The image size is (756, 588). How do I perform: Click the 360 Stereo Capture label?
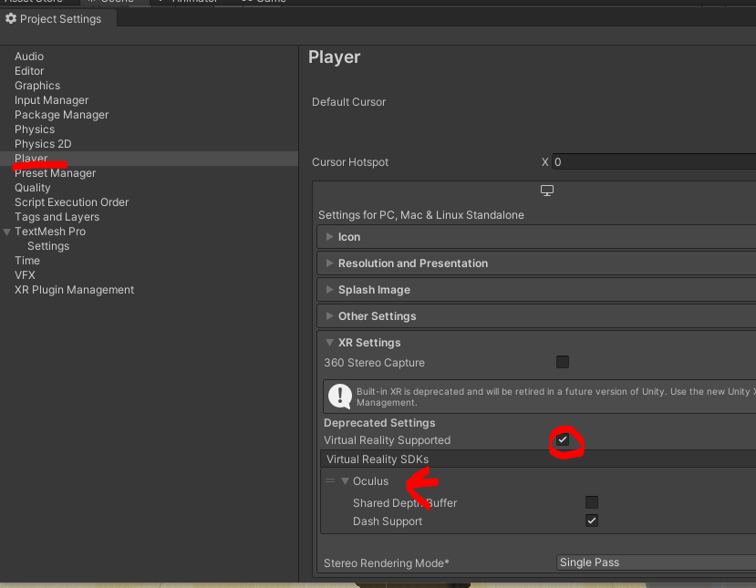(x=374, y=363)
